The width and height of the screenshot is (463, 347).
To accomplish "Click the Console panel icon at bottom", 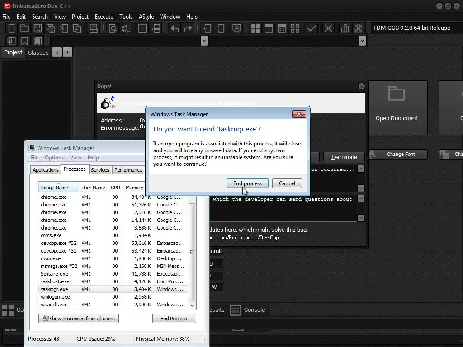I will coord(235,310).
